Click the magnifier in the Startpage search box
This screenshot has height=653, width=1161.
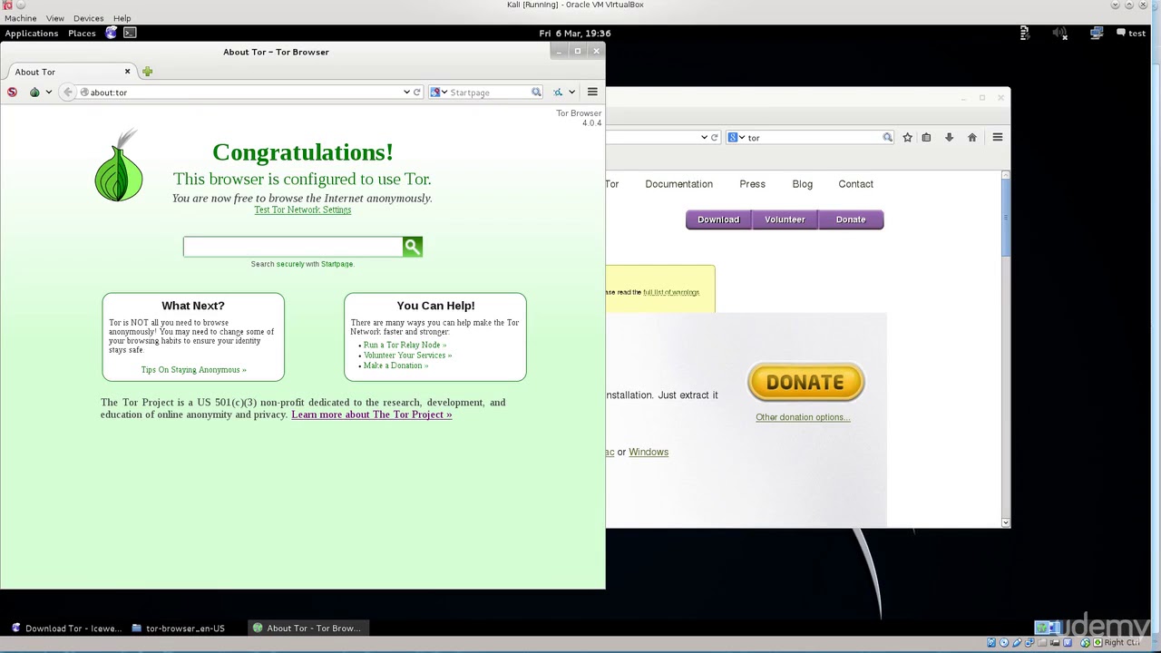point(536,92)
